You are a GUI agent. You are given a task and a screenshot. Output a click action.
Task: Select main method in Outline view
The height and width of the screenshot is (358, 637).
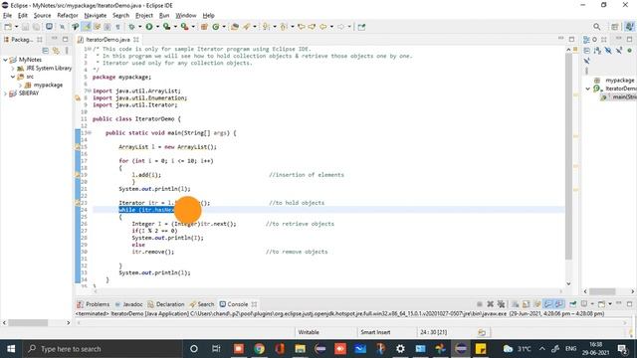[x=619, y=97]
